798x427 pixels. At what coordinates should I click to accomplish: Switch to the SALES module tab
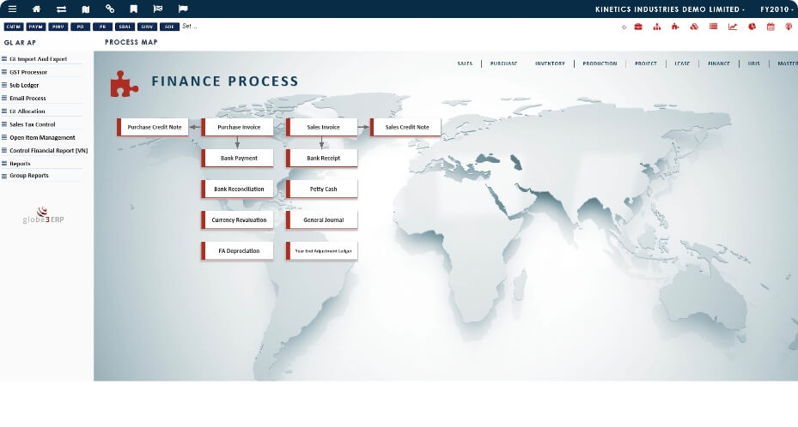[x=465, y=63]
